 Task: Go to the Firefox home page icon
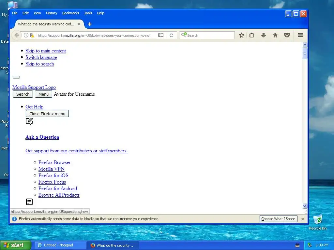pos(275,35)
